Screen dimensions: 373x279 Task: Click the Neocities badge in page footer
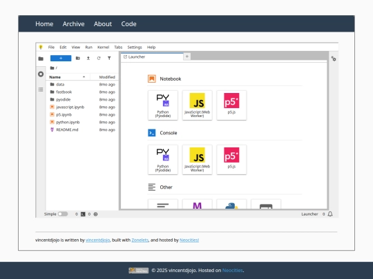(139, 271)
